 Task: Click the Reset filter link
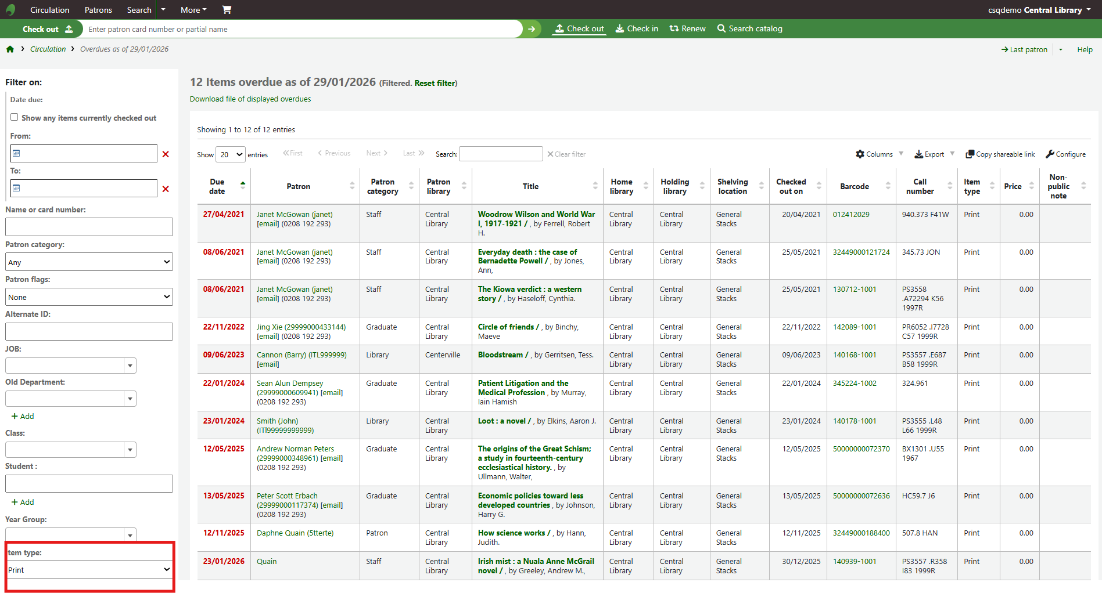pyautogui.click(x=435, y=84)
